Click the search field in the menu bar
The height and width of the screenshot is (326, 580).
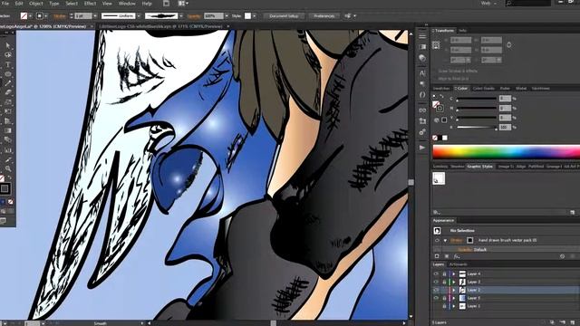coord(527,4)
